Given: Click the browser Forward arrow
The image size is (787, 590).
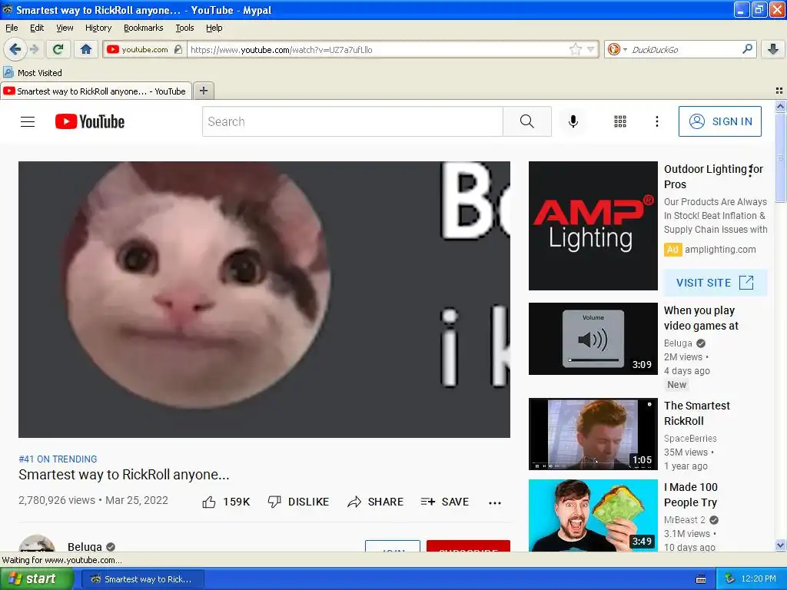Looking at the screenshot, I should tap(34, 49).
